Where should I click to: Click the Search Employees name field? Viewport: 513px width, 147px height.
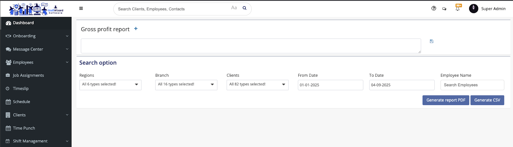(472, 85)
